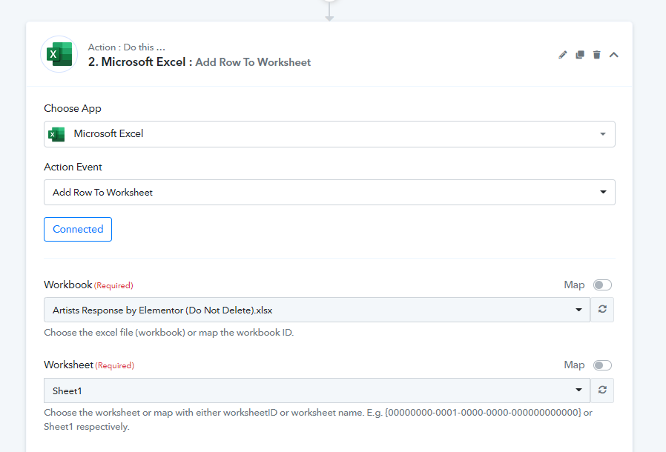Collapse the Microsoft Excel action step
This screenshot has width=666, height=452.
point(614,55)
